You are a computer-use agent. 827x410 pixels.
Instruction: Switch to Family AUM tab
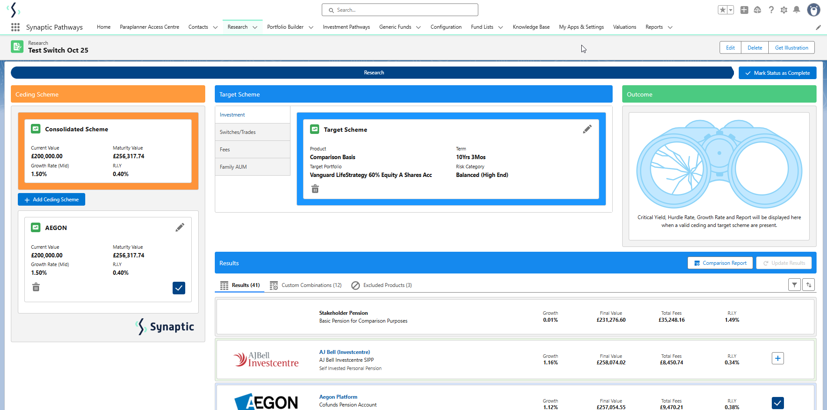253,167
